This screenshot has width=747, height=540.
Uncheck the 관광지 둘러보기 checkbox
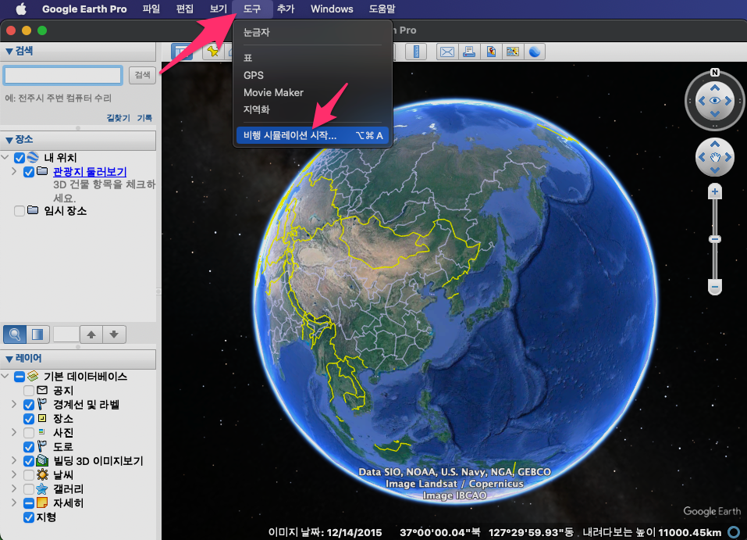point(29,172)
